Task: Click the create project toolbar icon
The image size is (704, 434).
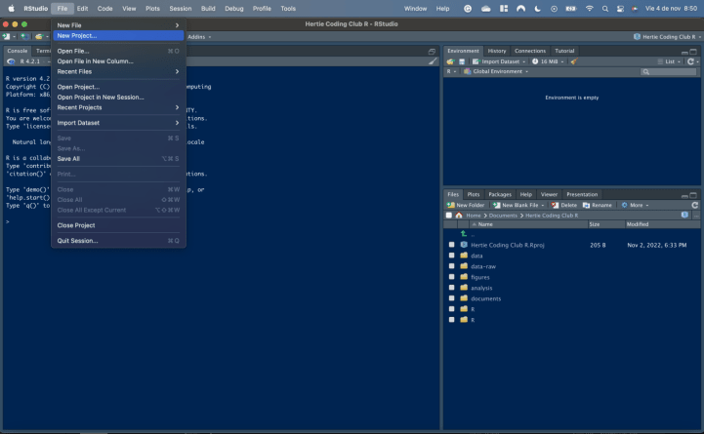Action: pyautogui.click(x=24, y=36)
